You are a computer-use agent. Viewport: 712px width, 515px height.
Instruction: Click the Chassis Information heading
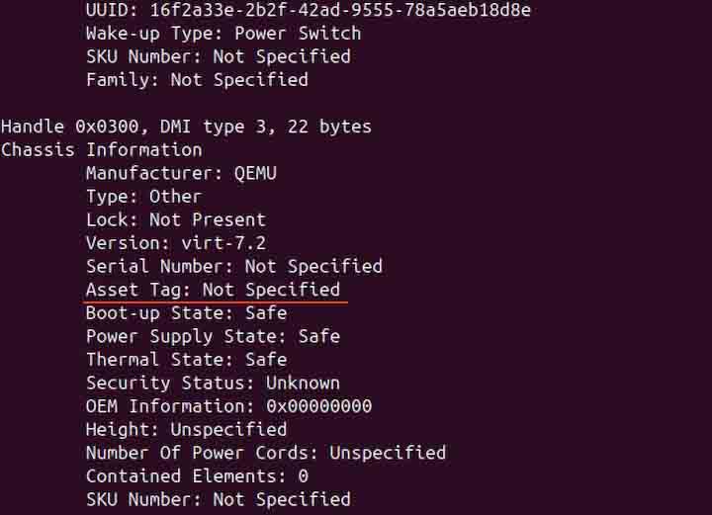point(101,149)
